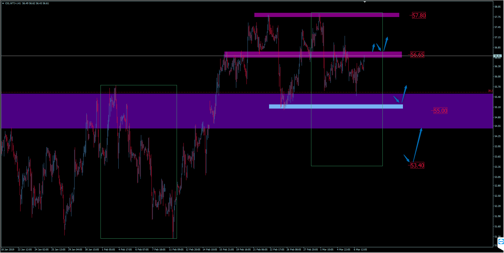
Task: Select the long blue arrow pointing up from 53.40
Action: click(x=417, y=145)
